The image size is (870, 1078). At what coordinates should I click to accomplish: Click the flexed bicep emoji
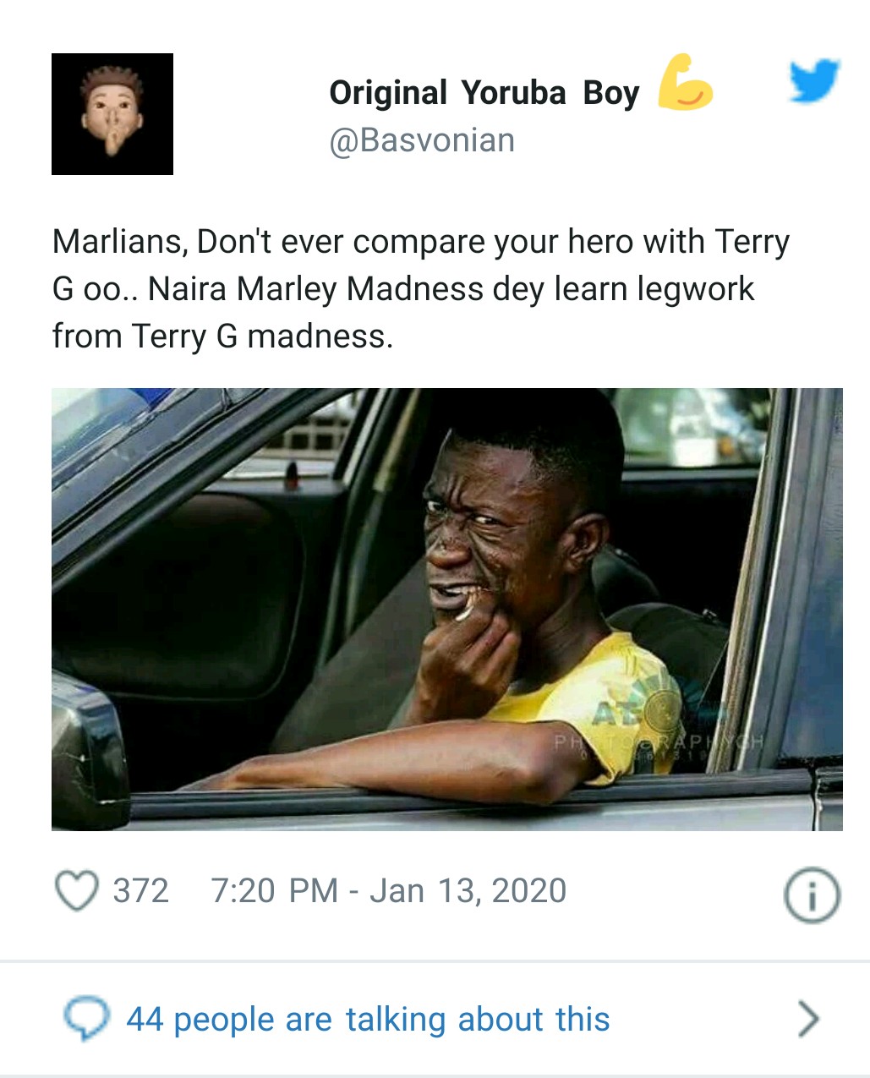pyautogui.click(x=685, y=83)
